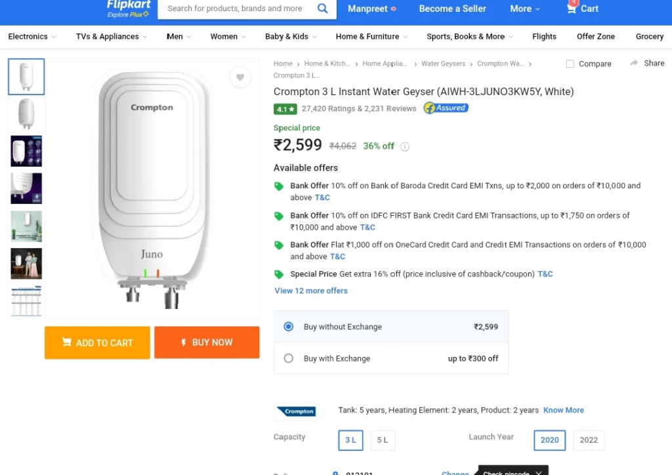
Task: Add product to wishlist with heart icon
Action: coord(240,77)
